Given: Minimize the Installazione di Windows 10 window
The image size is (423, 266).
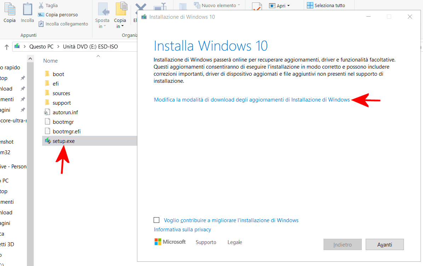Looking at the screenshot, I should coord(368,17).
